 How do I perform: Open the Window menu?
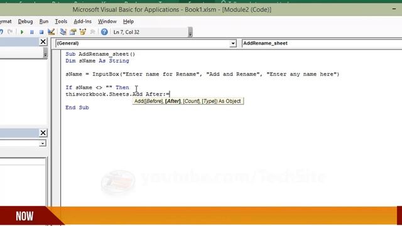(107, 21)
